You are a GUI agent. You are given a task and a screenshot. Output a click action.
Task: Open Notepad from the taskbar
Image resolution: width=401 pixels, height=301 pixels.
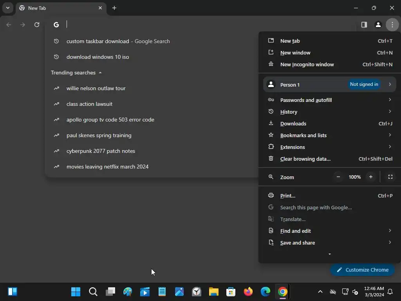click(x=162, y=292)
